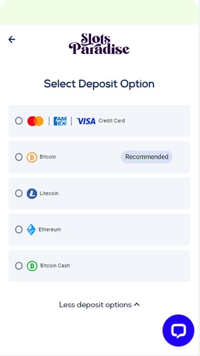The width and height of the screenshot is (200, 356).
Task: Click the blue Litecoin icon
Action: [x=32, y=193]
